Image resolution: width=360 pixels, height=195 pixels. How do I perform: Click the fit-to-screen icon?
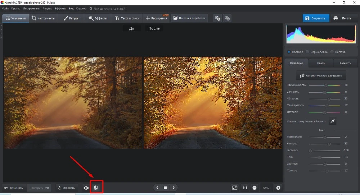[235, 187]
